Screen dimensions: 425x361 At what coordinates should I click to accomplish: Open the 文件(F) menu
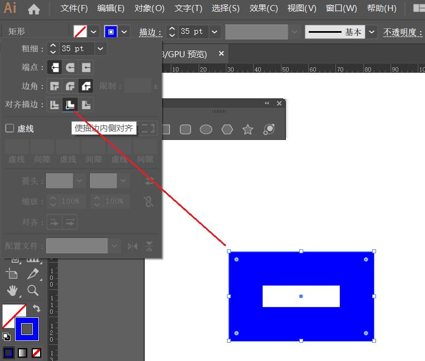point(74,8)
